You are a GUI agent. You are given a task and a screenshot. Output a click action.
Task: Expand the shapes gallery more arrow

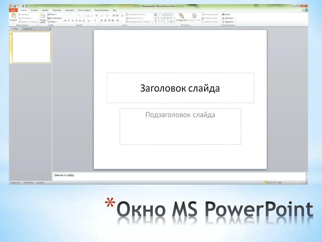point(174,21)
